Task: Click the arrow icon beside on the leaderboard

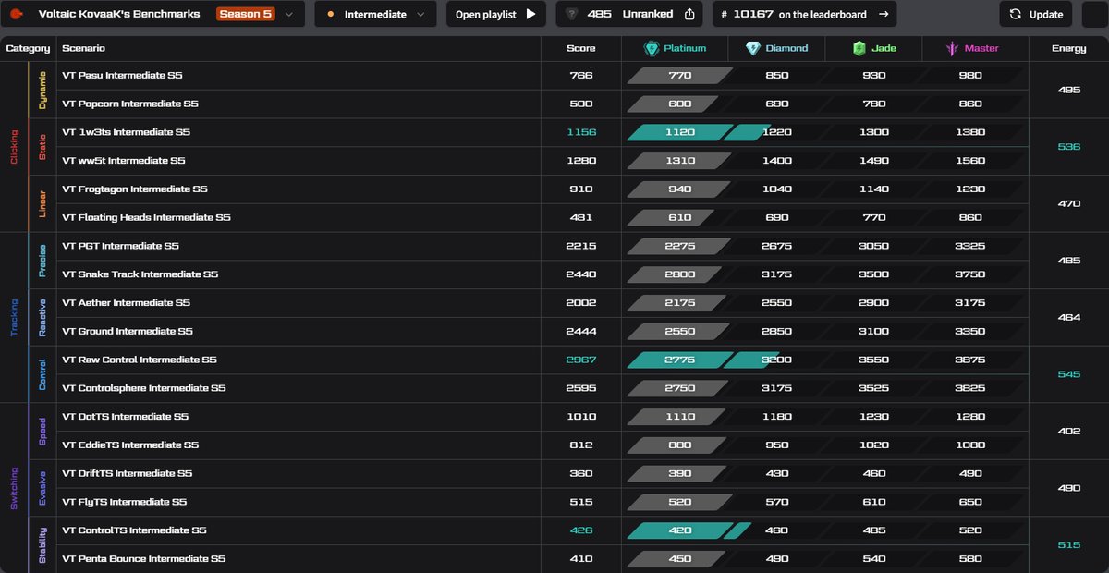Action: pos(882,14)
